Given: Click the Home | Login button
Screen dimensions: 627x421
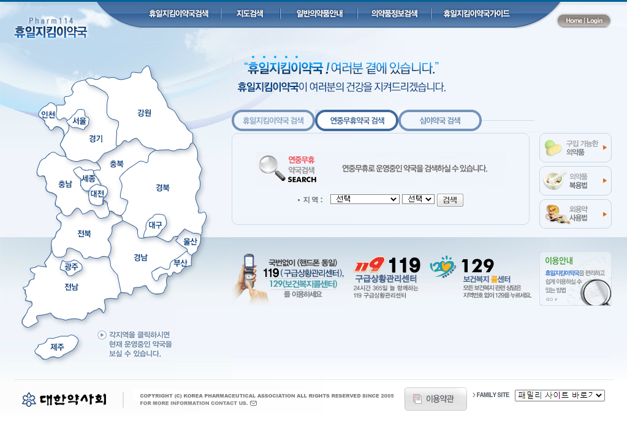Looking at the screenshot, I should tap(583, 20).
